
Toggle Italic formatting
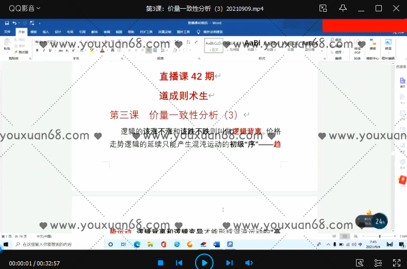point(44,50)
